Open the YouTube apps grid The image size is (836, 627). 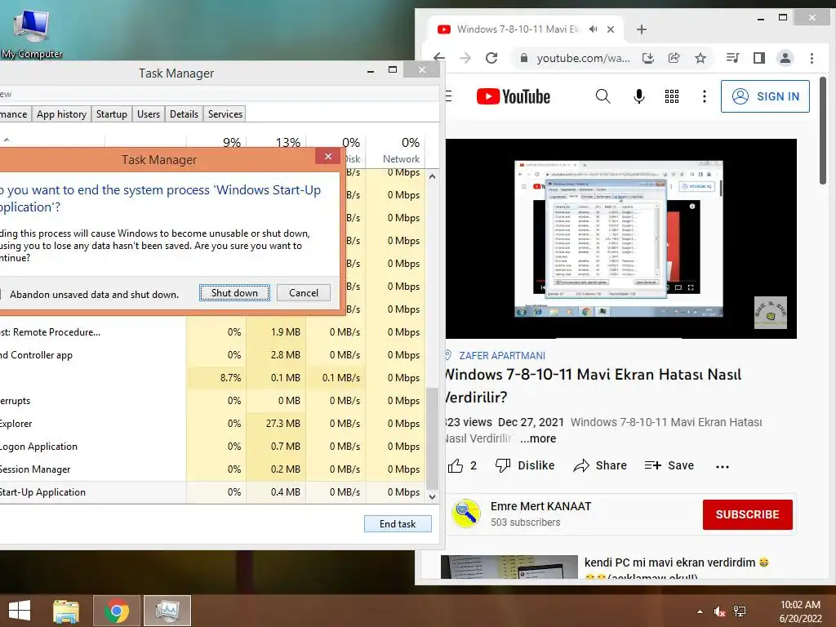click(672, 96)
